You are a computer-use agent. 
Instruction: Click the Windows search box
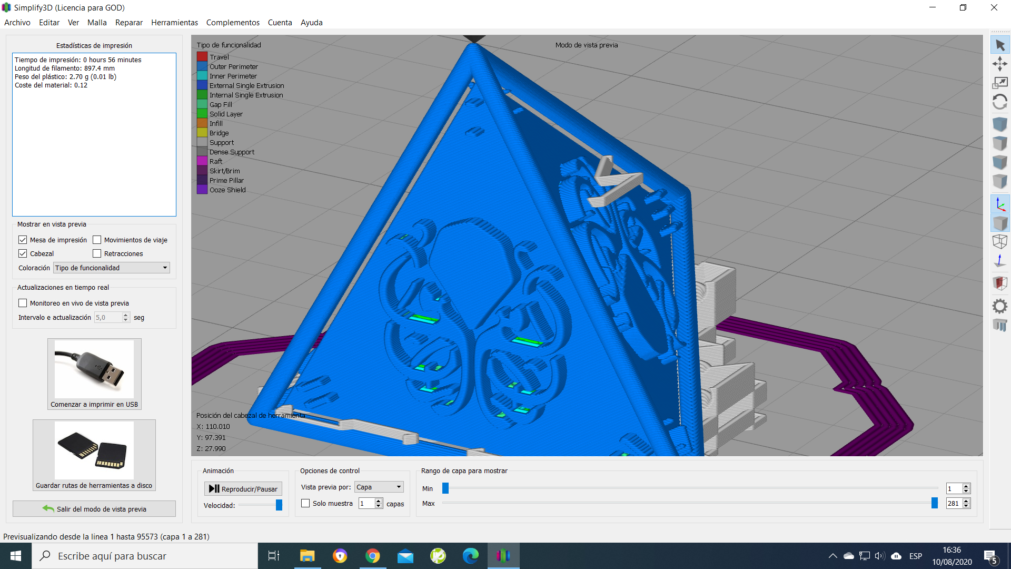145,556
